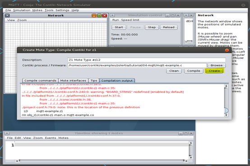Image resolution: width=250 pixels, height=166 pixels.
Task: Maximize the Timeline window
Action: (186, 133)
